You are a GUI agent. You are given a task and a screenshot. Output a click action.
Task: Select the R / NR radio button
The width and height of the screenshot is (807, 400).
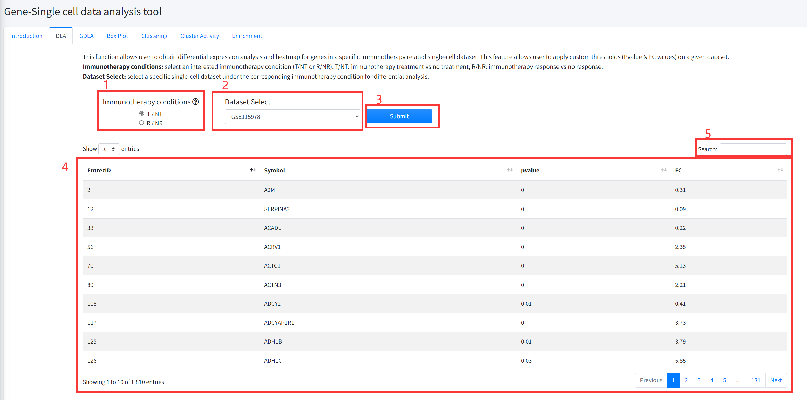coord(142,123)
